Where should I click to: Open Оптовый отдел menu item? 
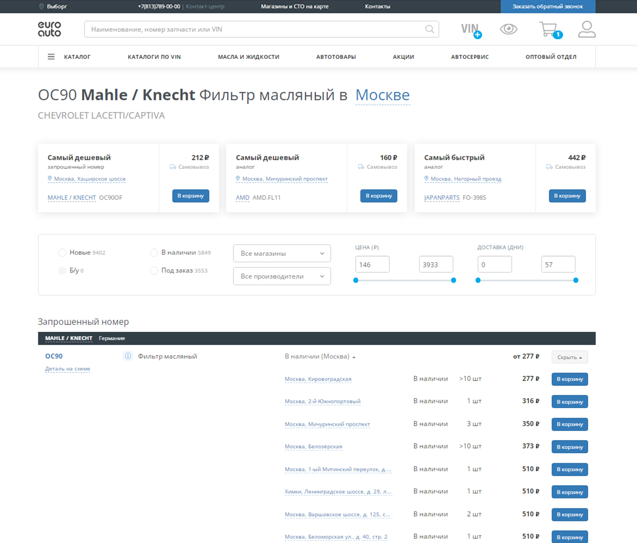pyautogui.click(x=551, y=57)
